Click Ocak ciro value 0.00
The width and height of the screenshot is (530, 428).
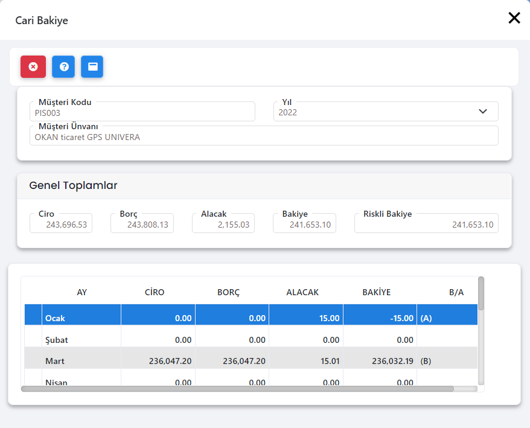[183, 318]
